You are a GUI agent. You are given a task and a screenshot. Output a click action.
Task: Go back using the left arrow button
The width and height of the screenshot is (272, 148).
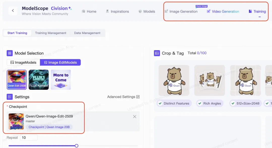[13, 11]
